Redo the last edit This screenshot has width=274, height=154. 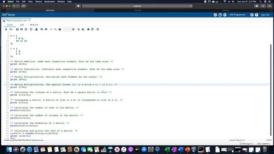pos(46,30)
